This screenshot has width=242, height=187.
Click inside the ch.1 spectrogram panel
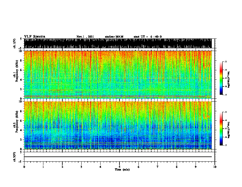point(118,75)
